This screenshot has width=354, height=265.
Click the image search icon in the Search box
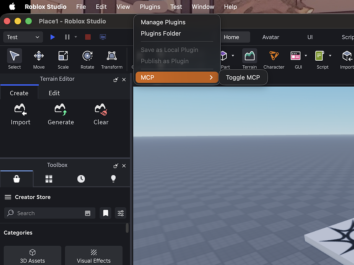88,213
